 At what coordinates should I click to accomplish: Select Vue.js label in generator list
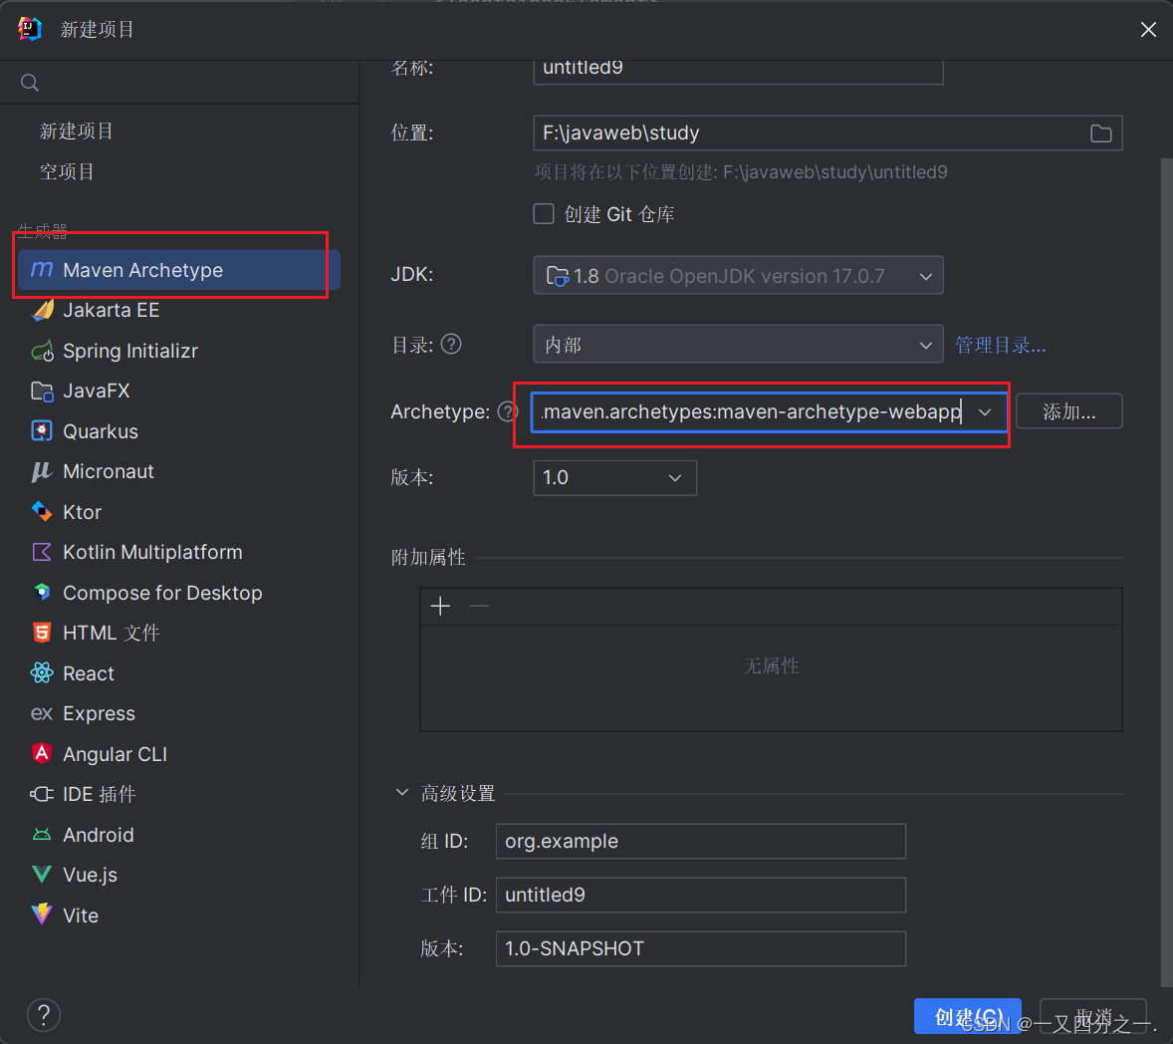coord(90,875)
